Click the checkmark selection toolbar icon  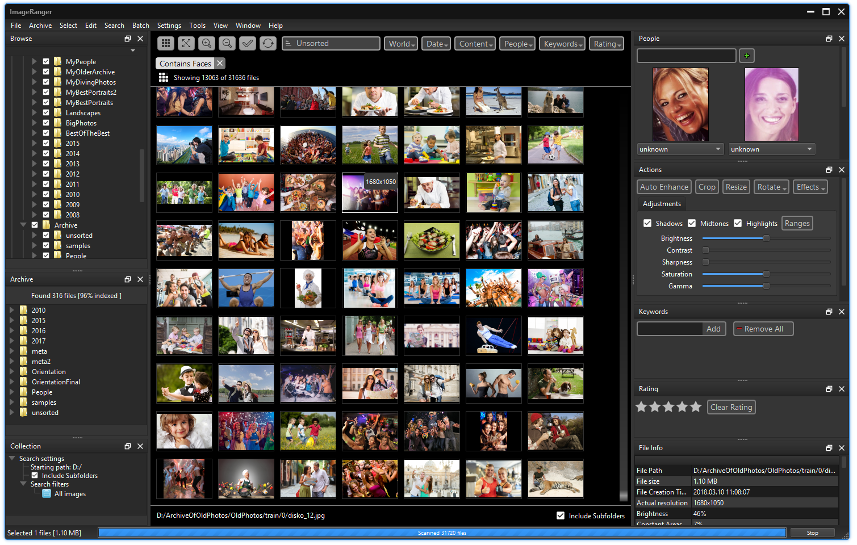tap(247, 43)
